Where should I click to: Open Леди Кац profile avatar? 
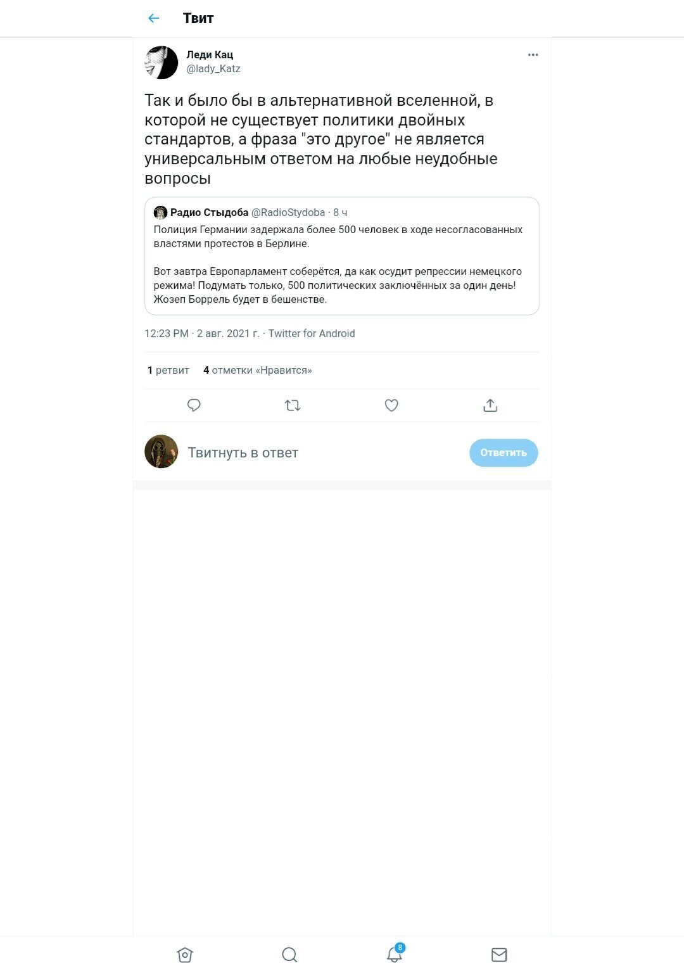click(161, 63)
